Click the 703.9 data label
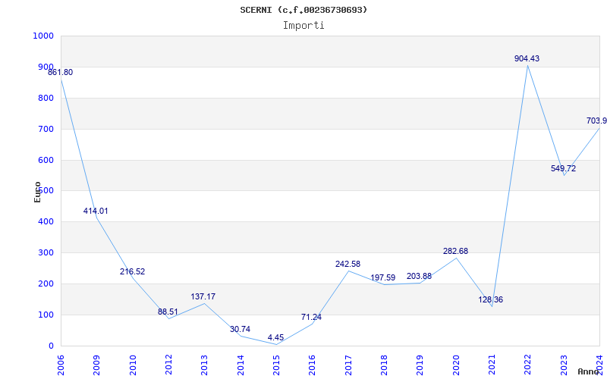The width and height of the screenshot is (607, 379). (x=596, y=121)
